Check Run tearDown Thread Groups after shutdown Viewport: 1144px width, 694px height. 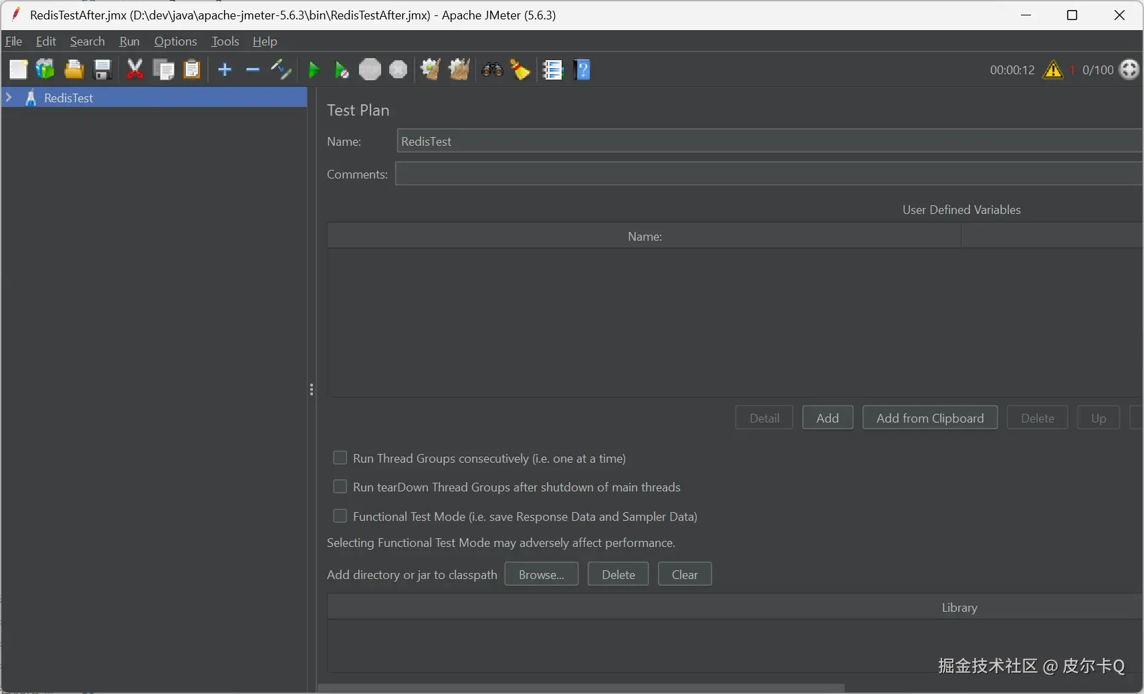point(340,487)
